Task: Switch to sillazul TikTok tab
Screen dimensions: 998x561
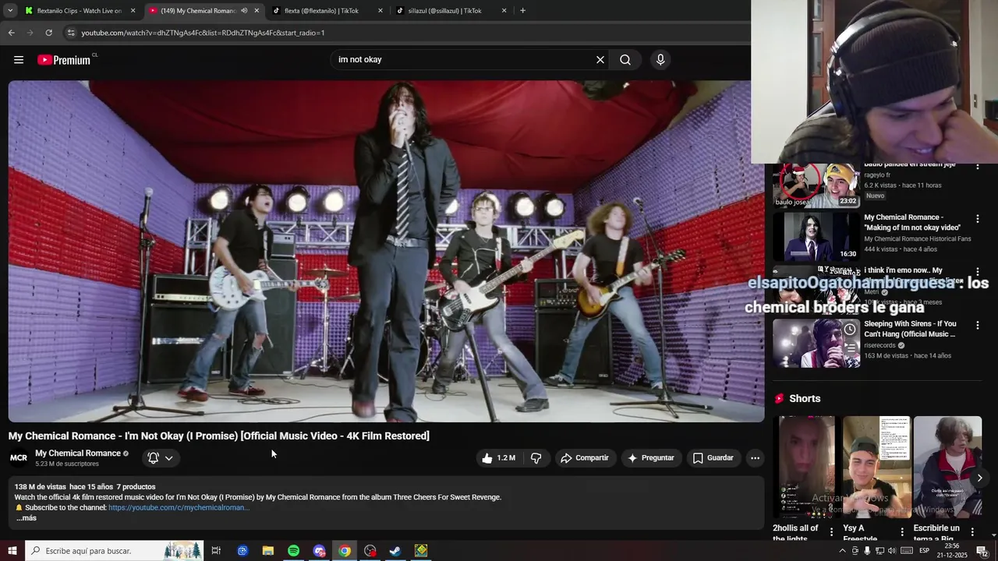Action: pos(451,11)
